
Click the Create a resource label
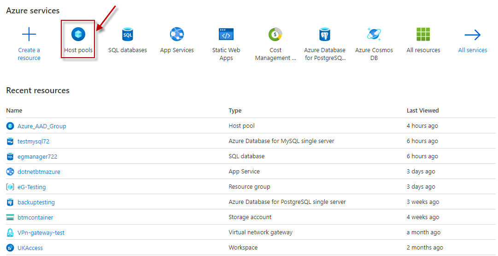pos(29,54)
